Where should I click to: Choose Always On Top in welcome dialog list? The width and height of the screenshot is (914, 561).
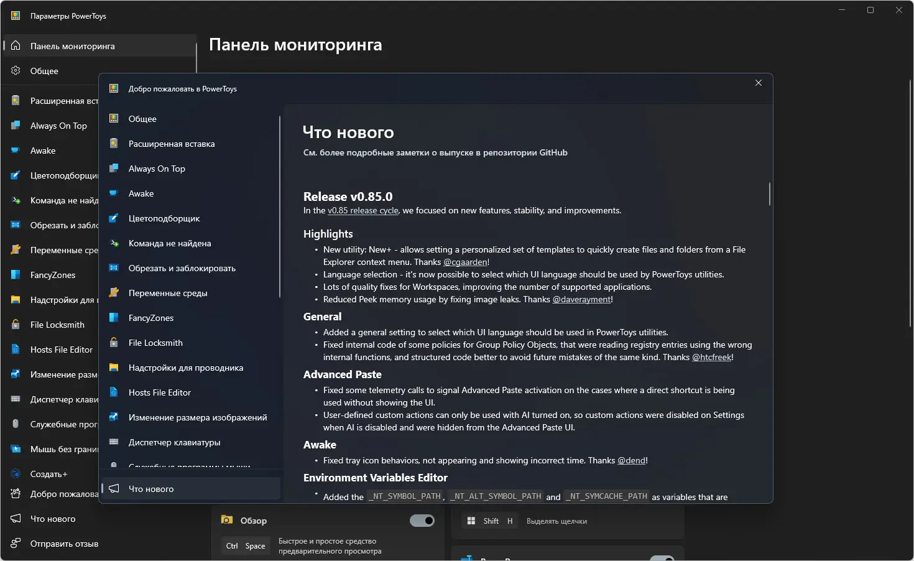click(x=191, y=169)
